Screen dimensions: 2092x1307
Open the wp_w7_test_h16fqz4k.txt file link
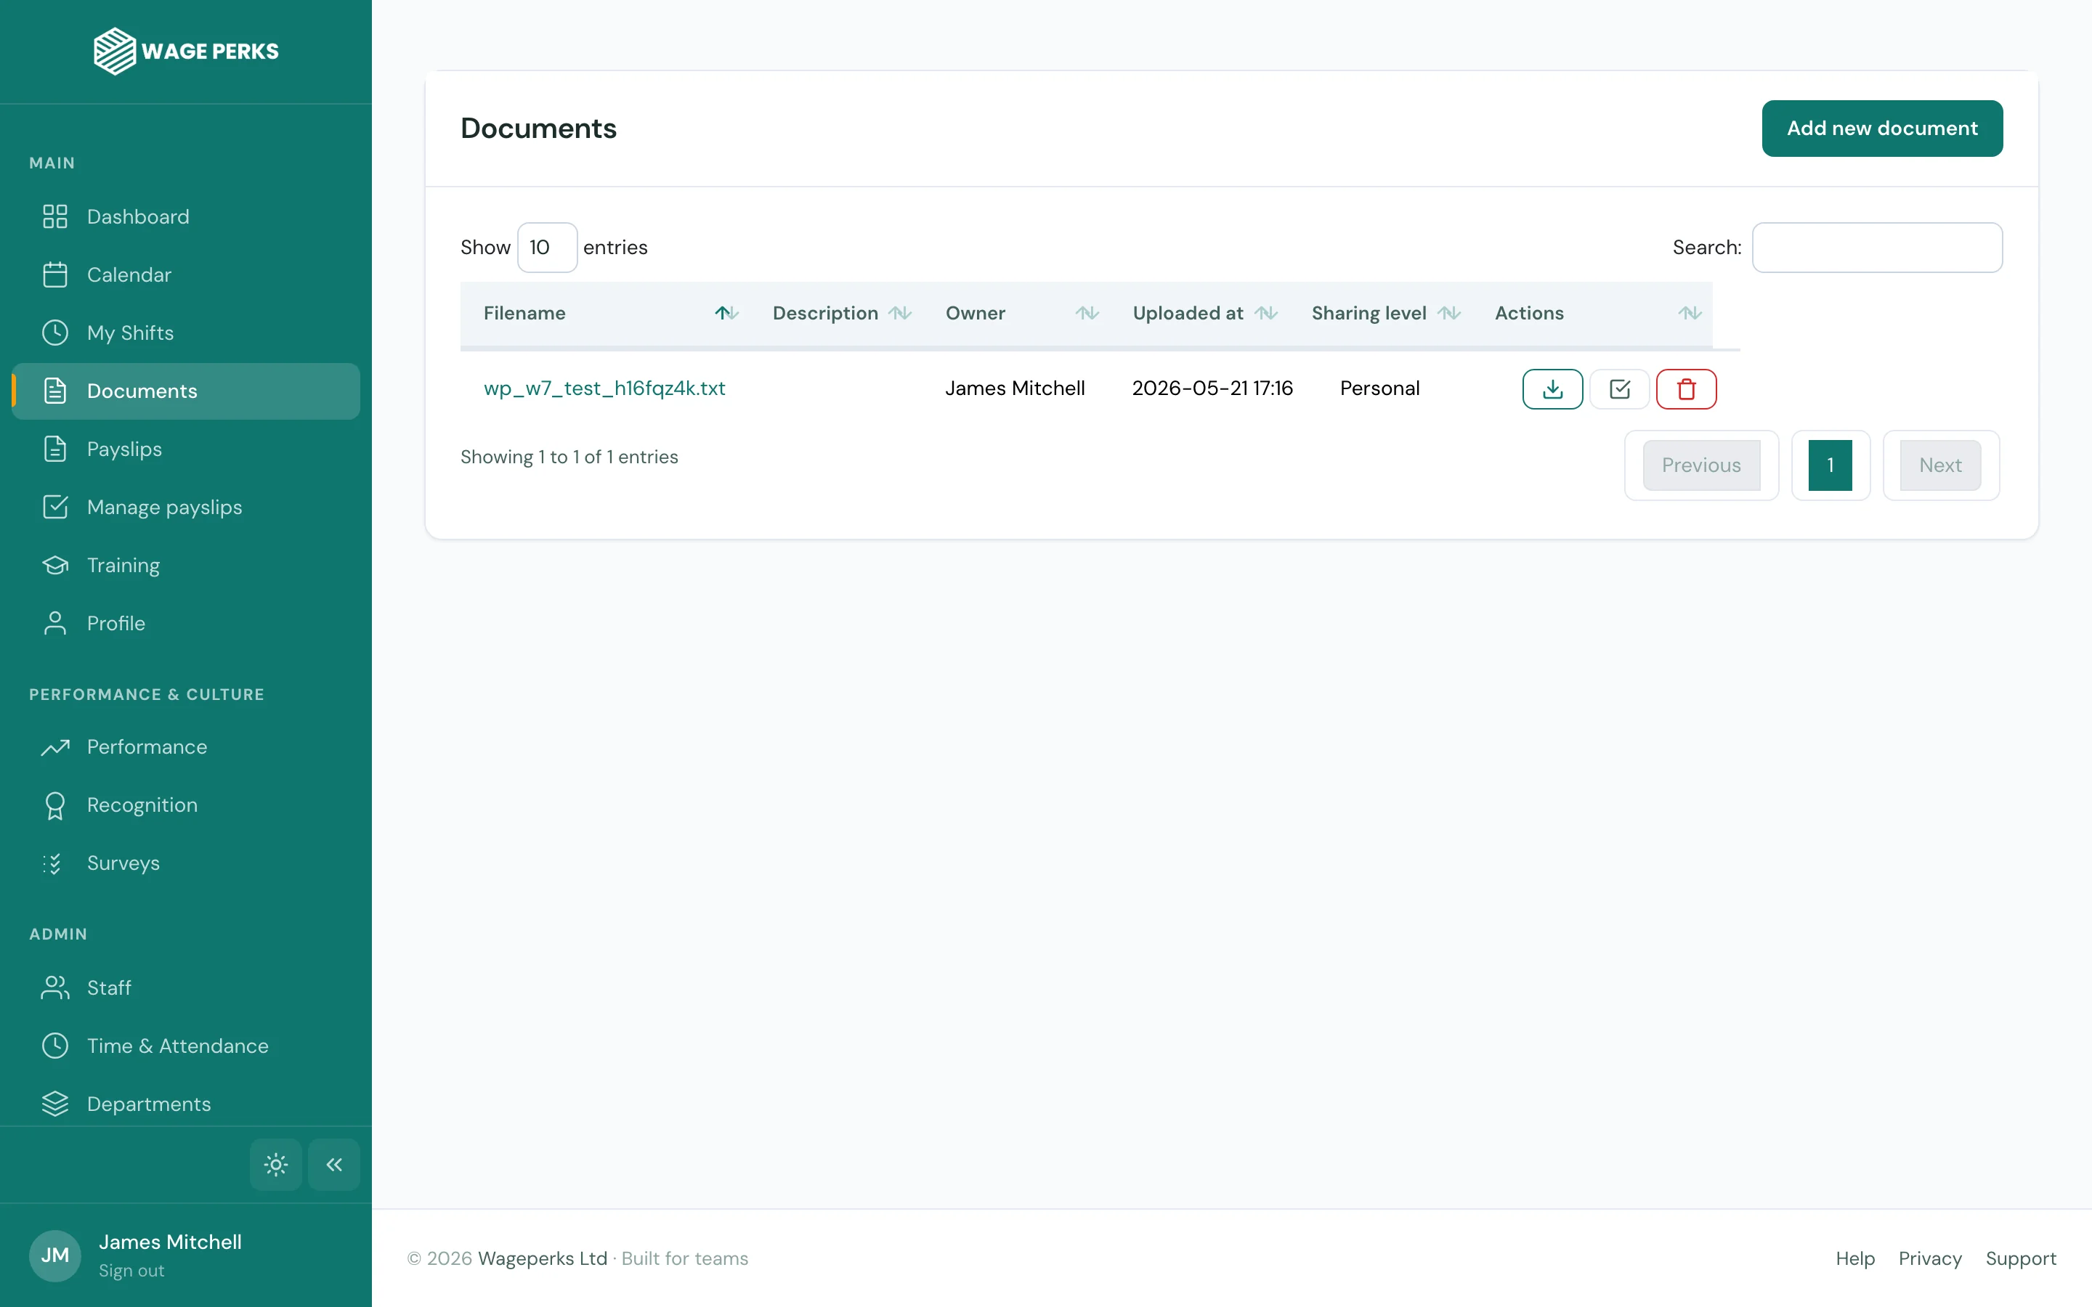604,388
